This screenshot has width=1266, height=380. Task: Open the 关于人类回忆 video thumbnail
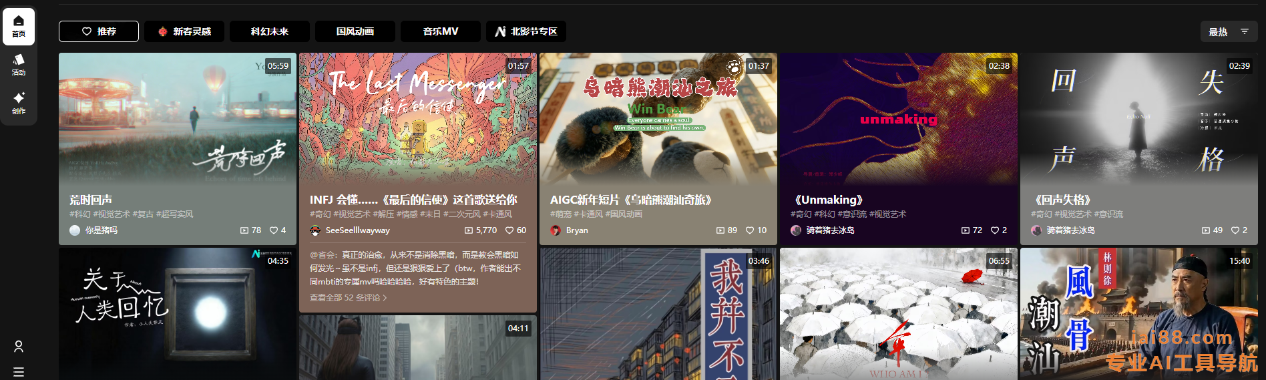[x=178, y=314]
